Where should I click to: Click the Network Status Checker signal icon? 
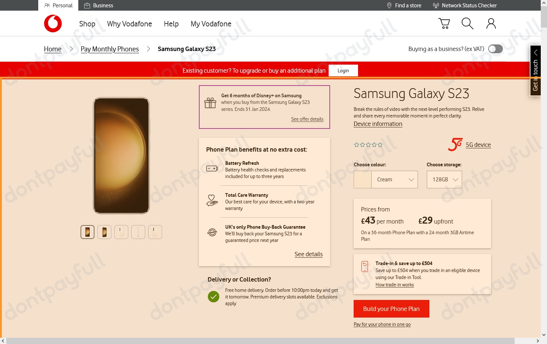tap(436, 6)
